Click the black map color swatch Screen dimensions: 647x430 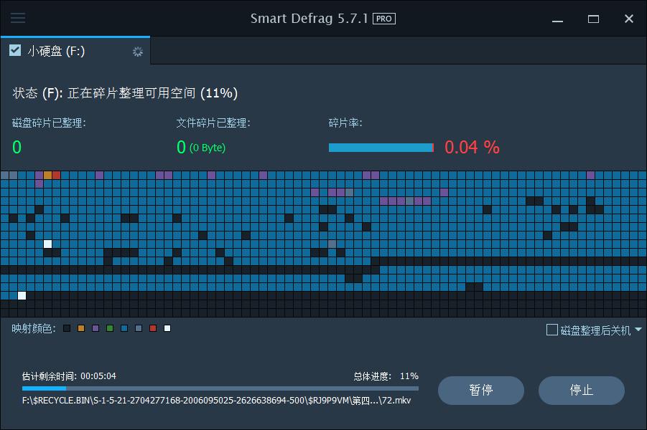coord(67,328)
